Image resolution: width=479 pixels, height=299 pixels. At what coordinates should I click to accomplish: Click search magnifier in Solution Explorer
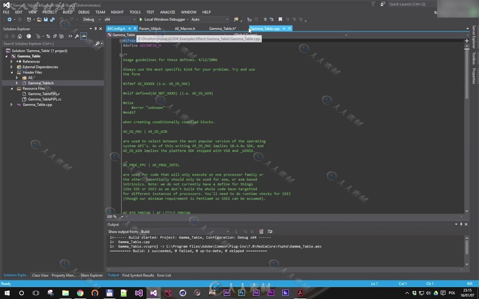[x=97, y=44]
